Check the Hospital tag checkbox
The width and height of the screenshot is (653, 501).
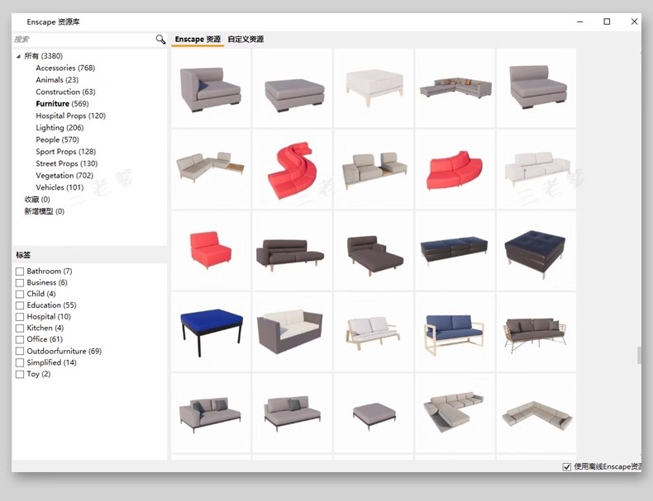coord(20,317)
